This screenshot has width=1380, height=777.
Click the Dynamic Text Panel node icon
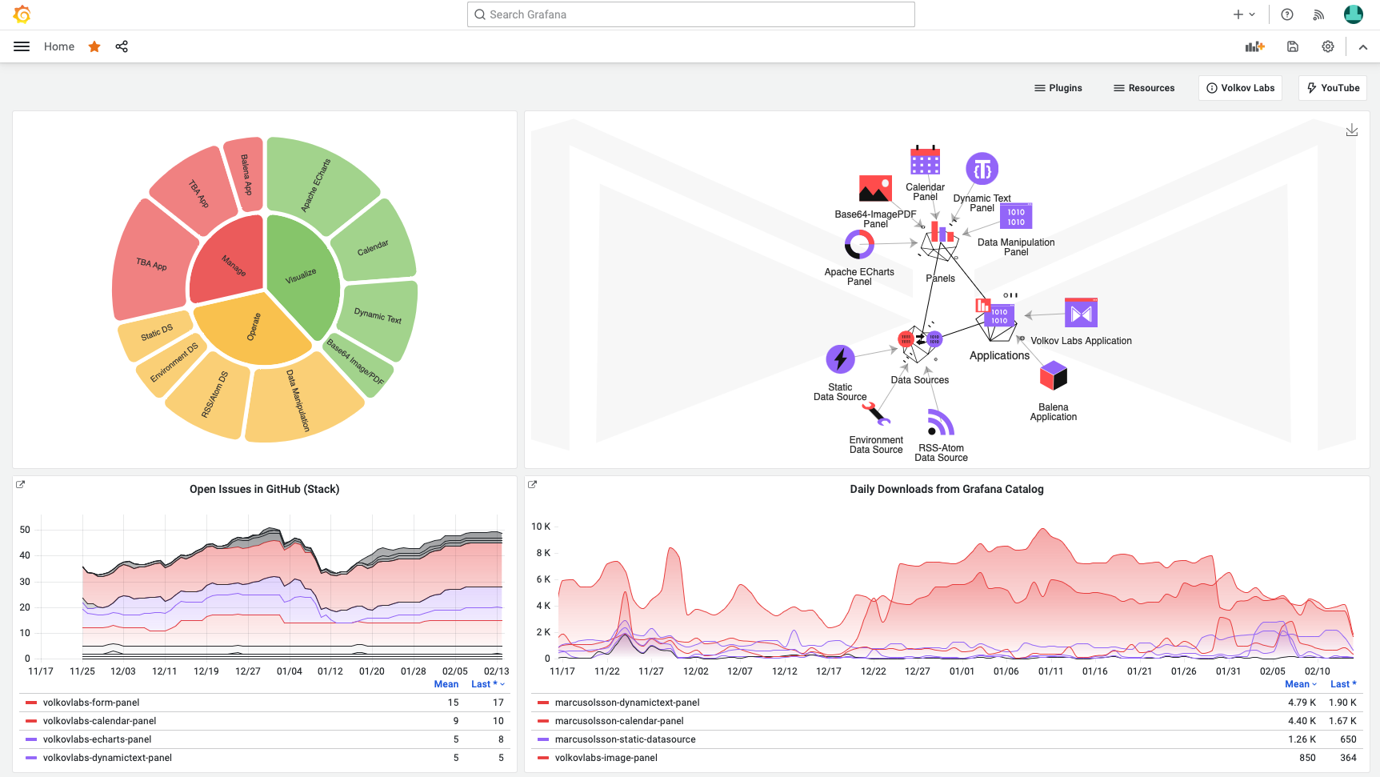982,169
